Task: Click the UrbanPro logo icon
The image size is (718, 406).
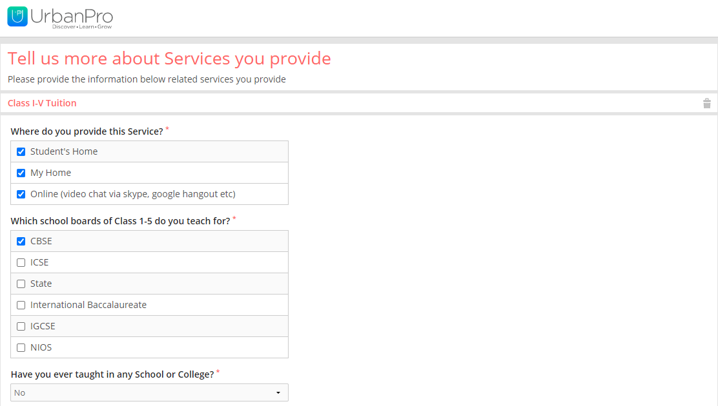Action: click(x=17, y=17)
